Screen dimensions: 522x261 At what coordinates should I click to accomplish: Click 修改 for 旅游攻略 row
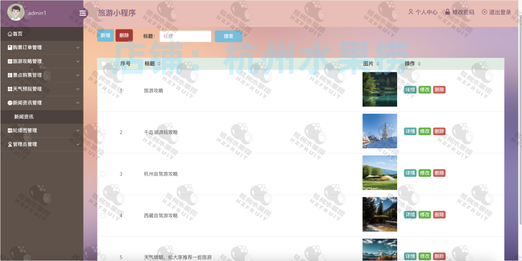[425, 90]
